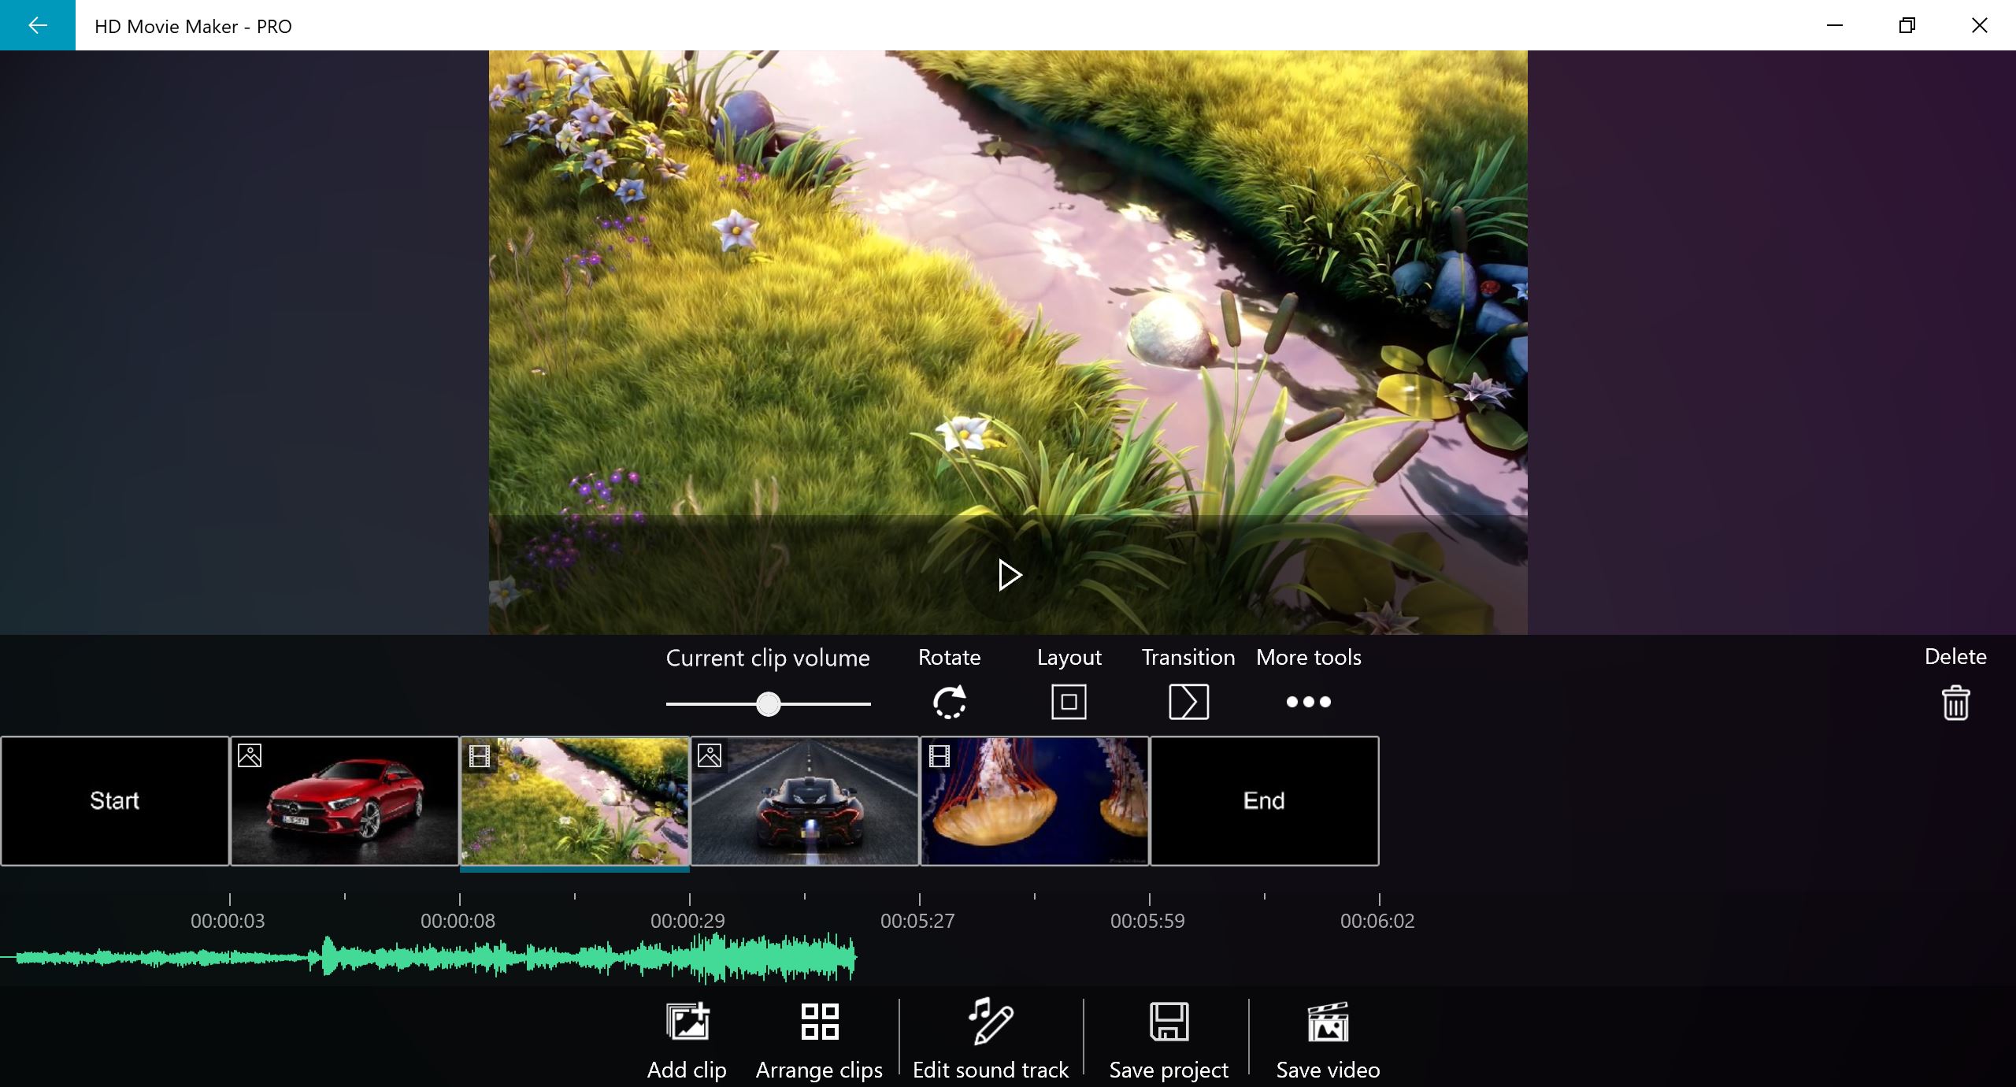Select the McLaren road photo clip
Viewport: 2016px width, 1087px height.
click(x=805, y=801)
